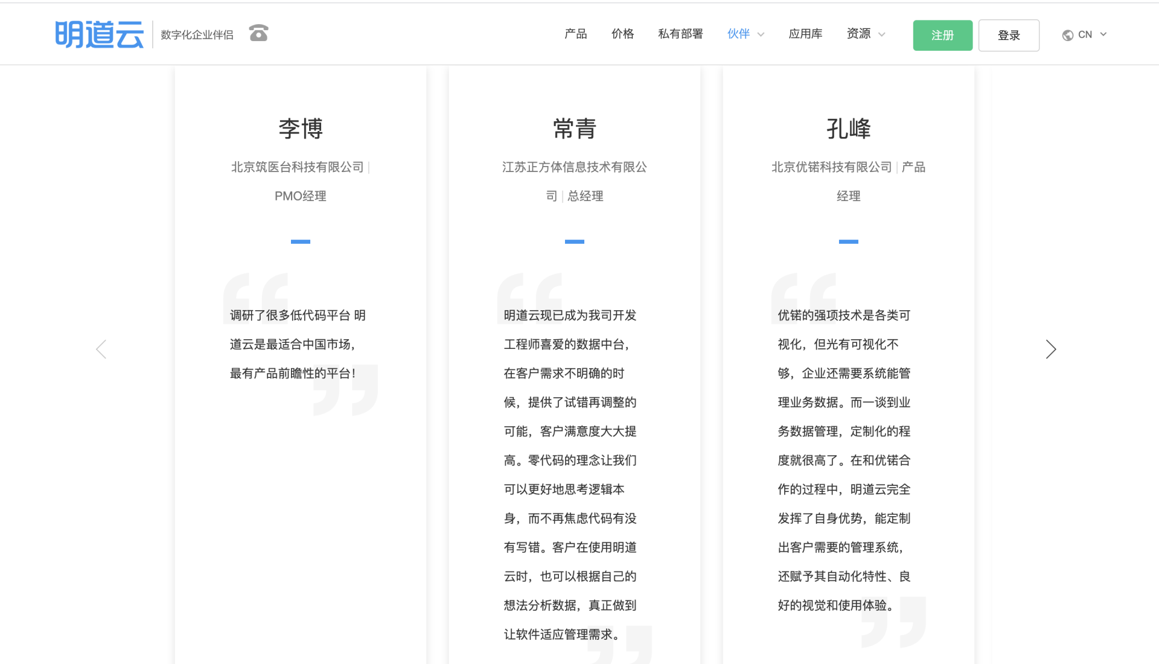Viewport: 1159px width, 664px height.
Task: Click the 伙伴 menu label
Action: pos(738,34)
